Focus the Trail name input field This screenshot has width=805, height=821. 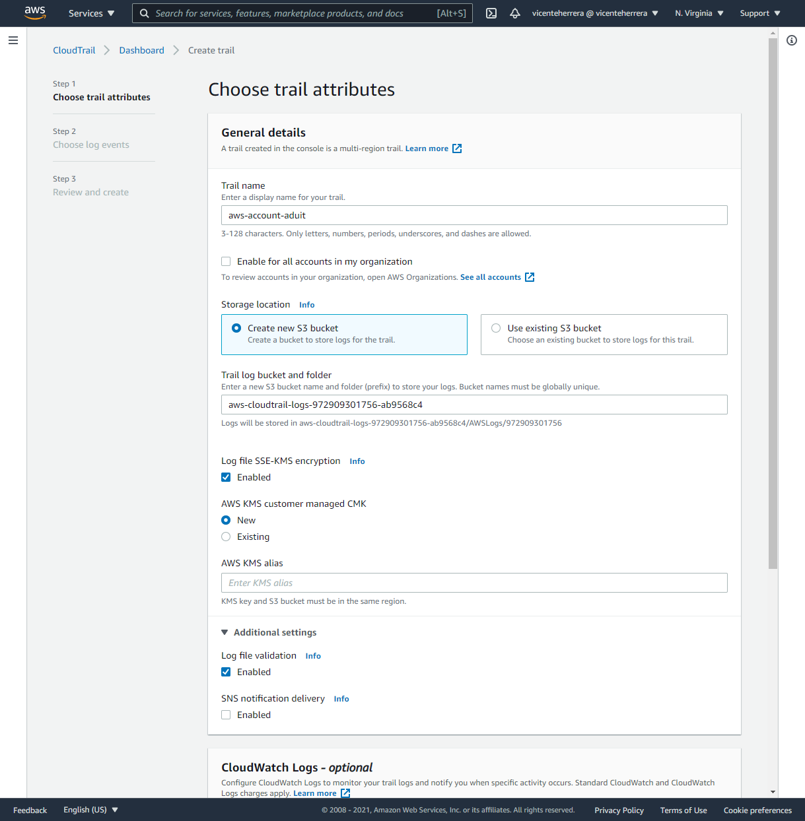pyautogui.click(x=474, y=215)
